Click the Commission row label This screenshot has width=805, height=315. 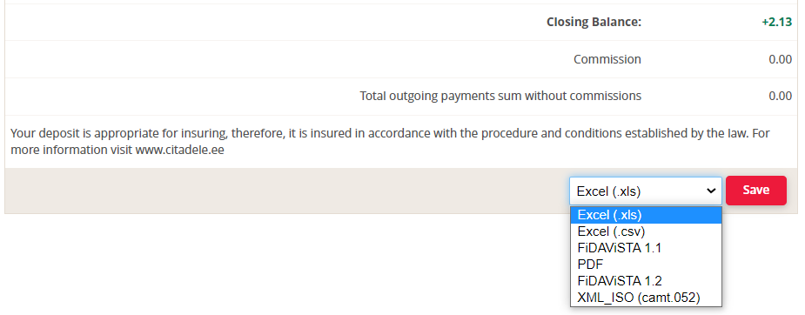tap(607, 59)
